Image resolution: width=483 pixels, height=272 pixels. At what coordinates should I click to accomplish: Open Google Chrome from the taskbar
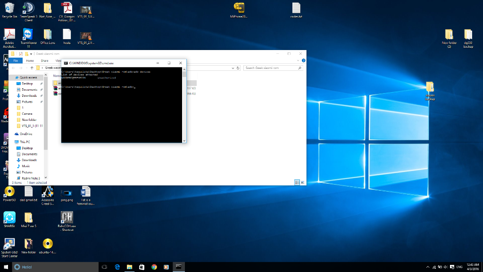click(154, 267)
